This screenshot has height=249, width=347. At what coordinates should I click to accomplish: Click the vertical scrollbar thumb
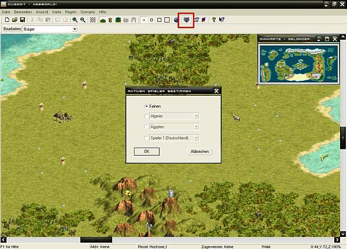tap(343, 138)
